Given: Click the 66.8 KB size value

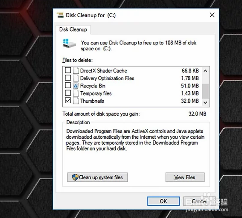Looking at the screenshot, I should (x=190, y=71).
